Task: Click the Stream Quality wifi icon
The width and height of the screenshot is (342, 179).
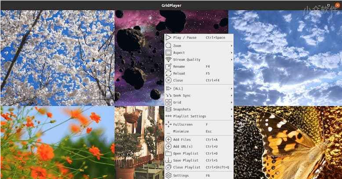Action: [x=168, y=60]
